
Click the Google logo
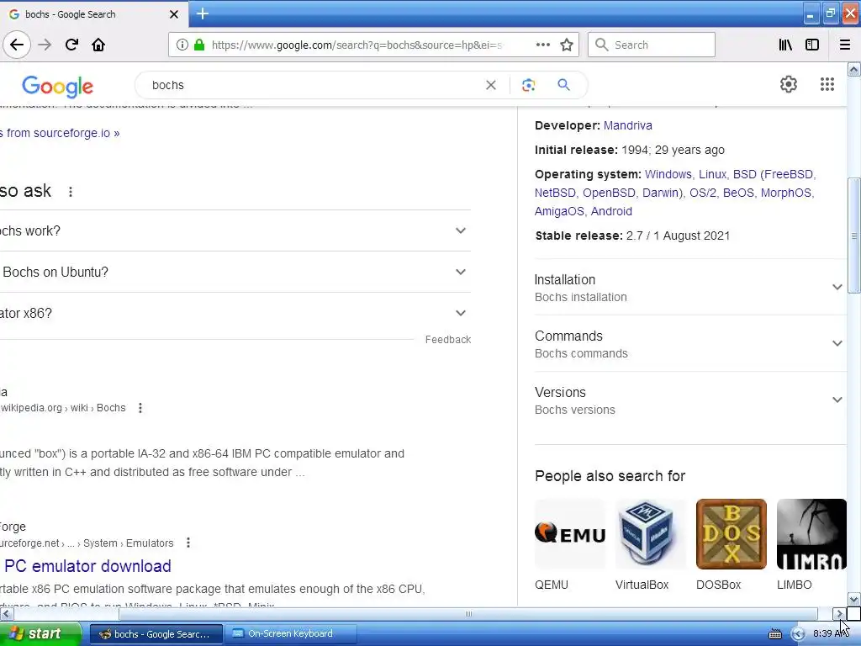click(x=58, y=87)
